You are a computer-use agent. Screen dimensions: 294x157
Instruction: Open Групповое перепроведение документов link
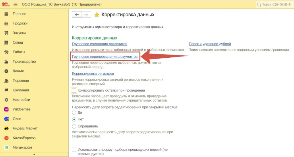point(105,57)
